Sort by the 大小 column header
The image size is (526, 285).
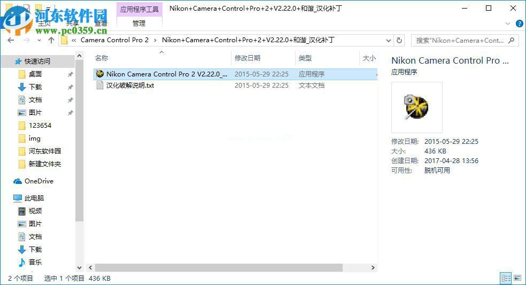[x=369, y=58]
